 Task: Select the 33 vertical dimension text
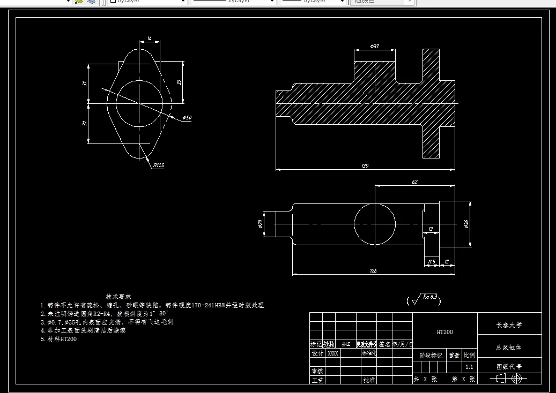(x=179, y=82)
